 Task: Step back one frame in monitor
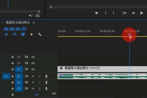click(133, 13)
